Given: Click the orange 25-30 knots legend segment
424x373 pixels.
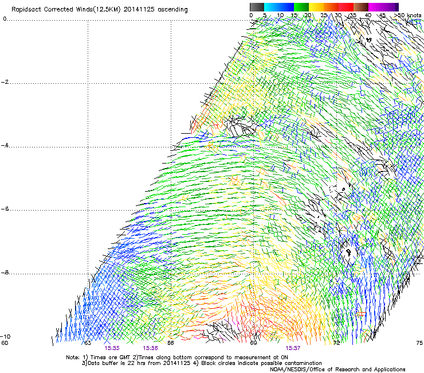Looking at the screenshot, I should click(331, 7).
